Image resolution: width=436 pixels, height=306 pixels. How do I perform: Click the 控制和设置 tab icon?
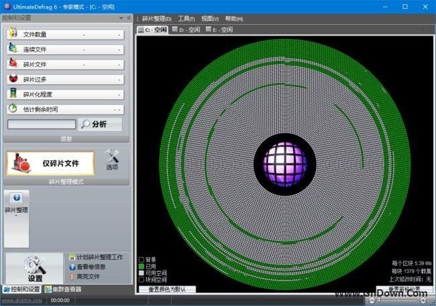tap(7, 289)
